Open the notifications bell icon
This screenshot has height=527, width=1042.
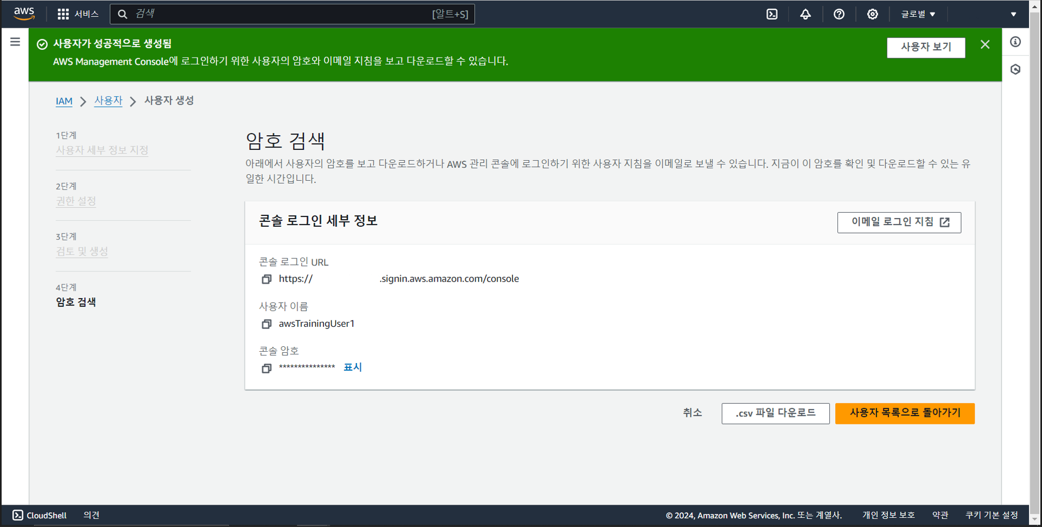(805, 14)
